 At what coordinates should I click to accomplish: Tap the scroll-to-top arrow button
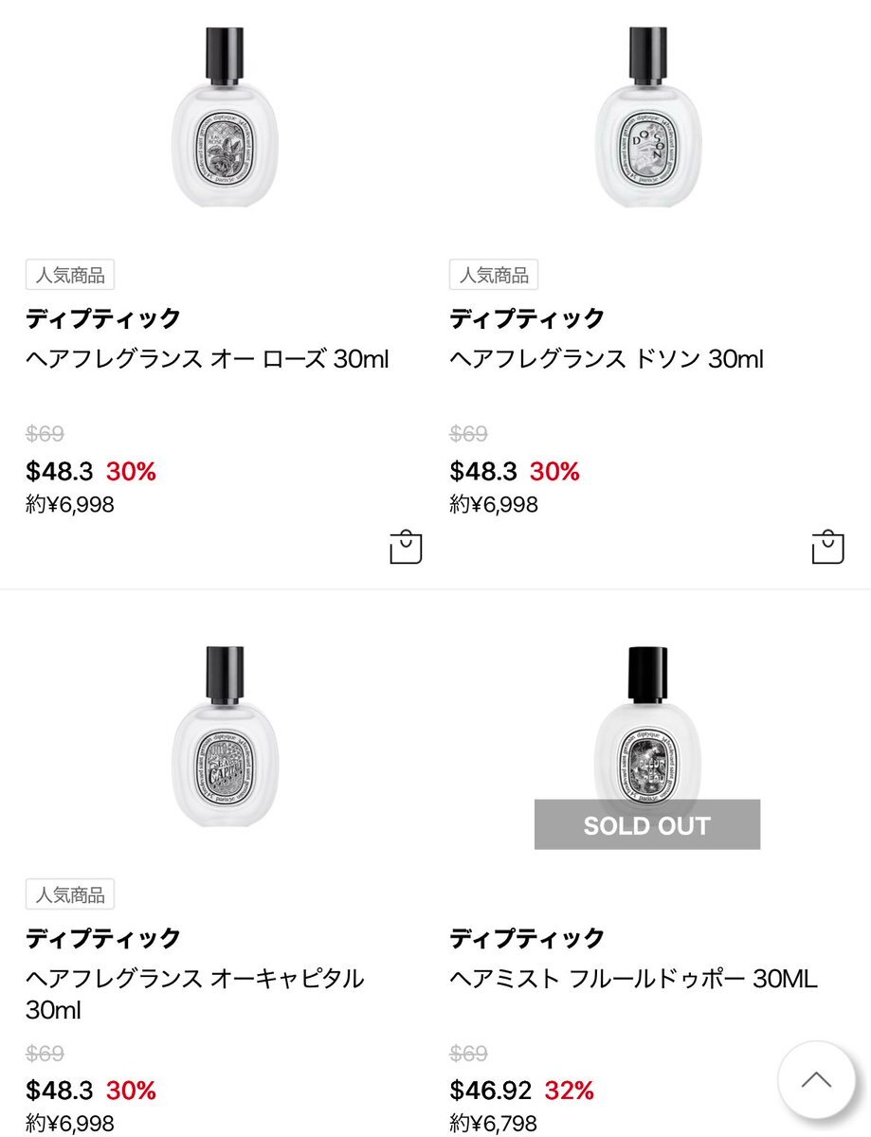tap(815, 1080)
